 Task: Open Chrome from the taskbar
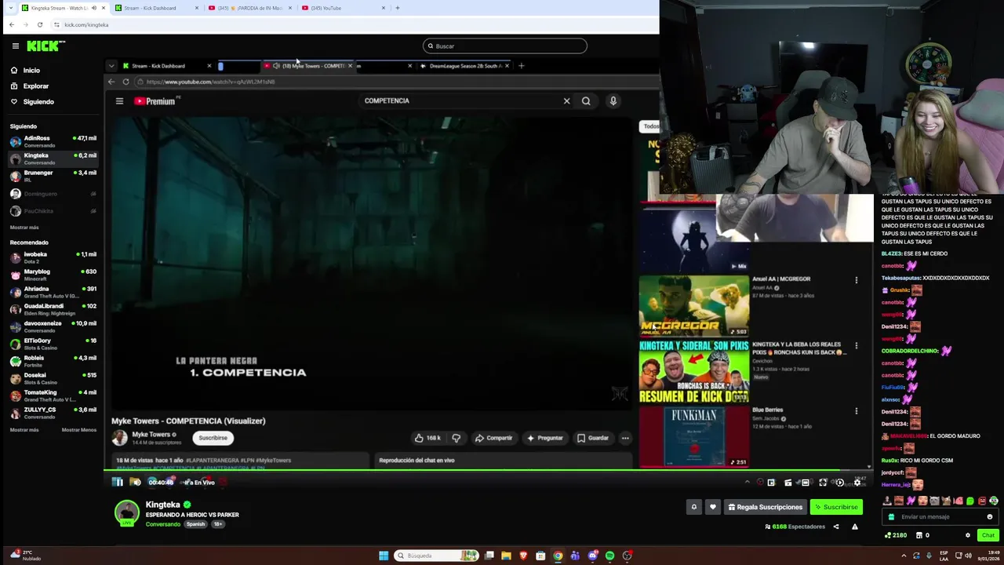[x=558, y=556]
